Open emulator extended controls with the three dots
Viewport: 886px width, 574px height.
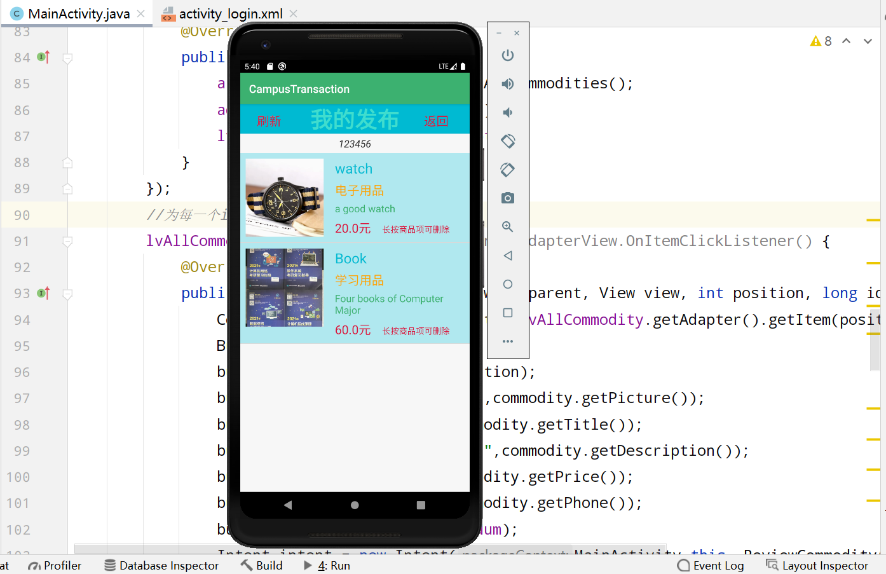[507, 341]
